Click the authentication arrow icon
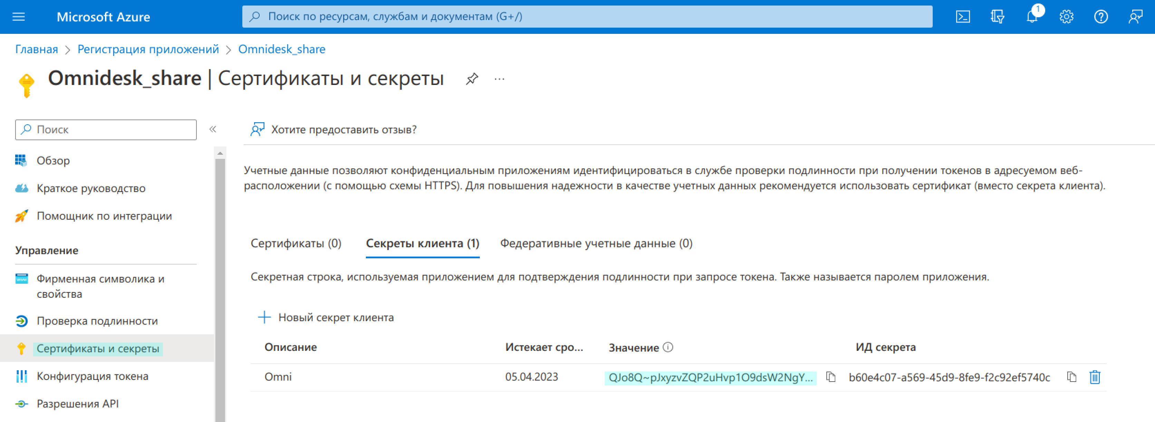 coord(21,321)
